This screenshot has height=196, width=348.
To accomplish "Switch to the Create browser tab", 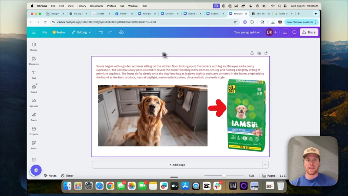I will [x=100, y=14].
